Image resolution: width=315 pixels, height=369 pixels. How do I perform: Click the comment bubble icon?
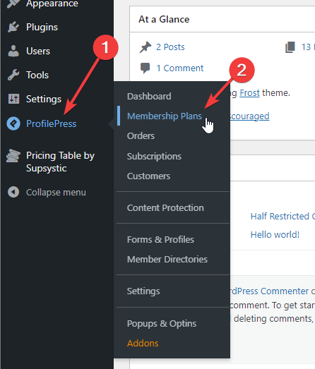tap(145, 68)
